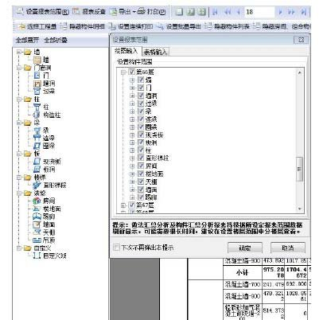This screenshot has width=331, height=320.
Task: Collapse the 第66层 node
Action: [x=123, y=72]
